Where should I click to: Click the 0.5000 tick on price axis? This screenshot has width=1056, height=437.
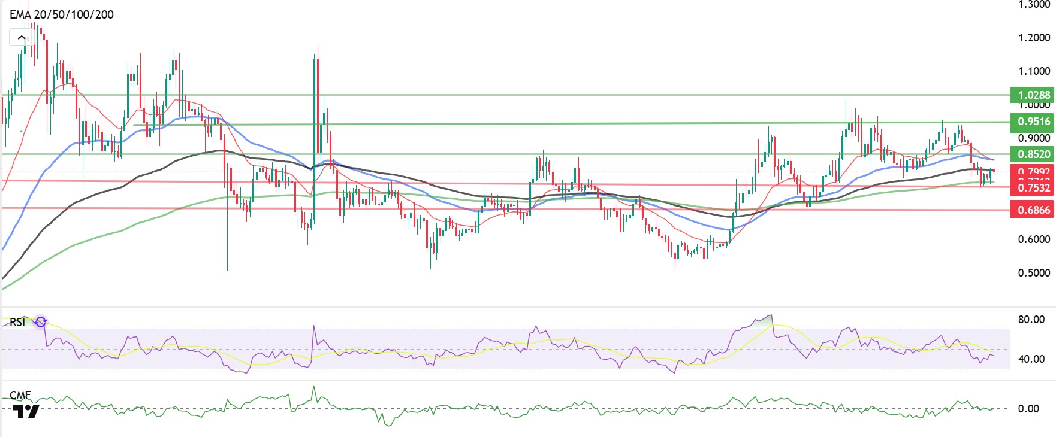(1034, 272)
